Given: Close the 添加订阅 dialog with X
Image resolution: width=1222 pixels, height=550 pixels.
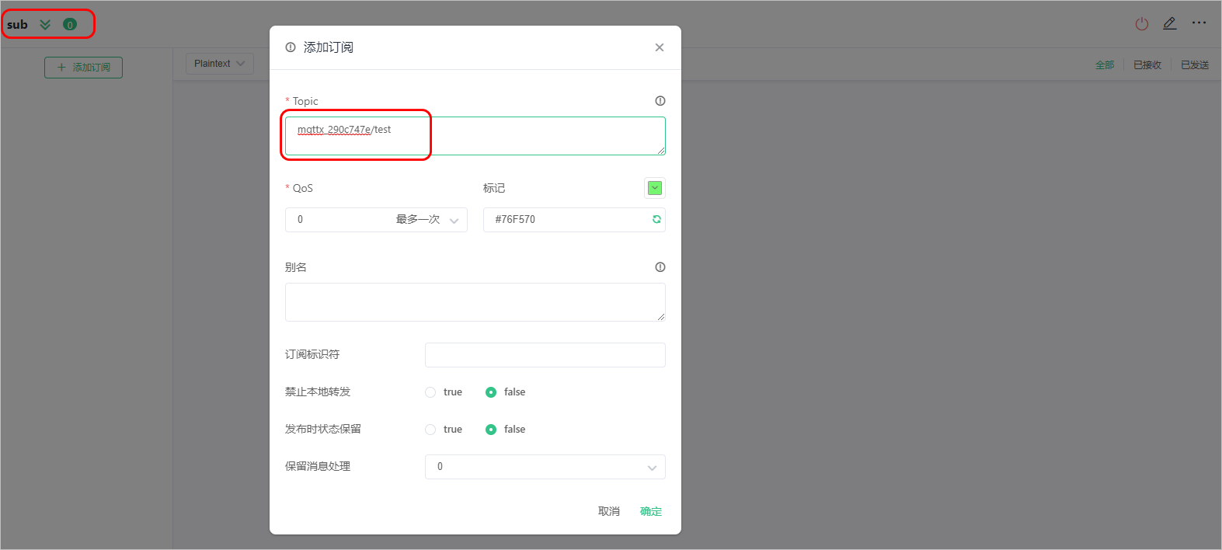Looking at the screenshot, I should pyautogui.click(x=660, y=47).
